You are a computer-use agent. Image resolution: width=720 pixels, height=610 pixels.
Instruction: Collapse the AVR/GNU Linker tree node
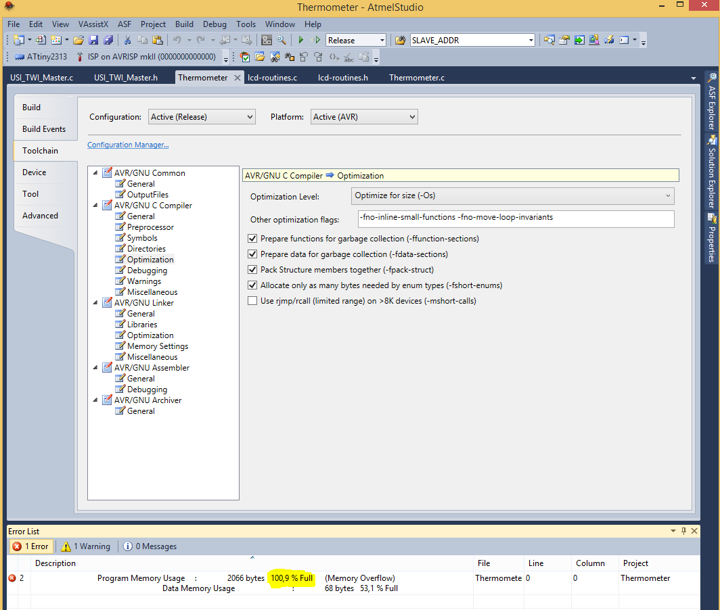95,303
